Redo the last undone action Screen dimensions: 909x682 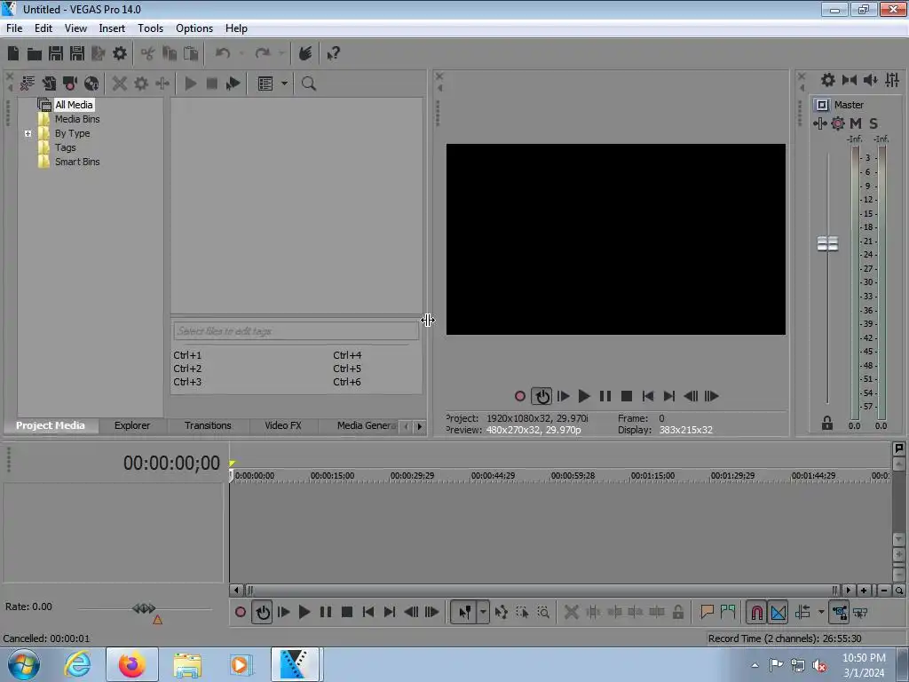click(263, 53)
